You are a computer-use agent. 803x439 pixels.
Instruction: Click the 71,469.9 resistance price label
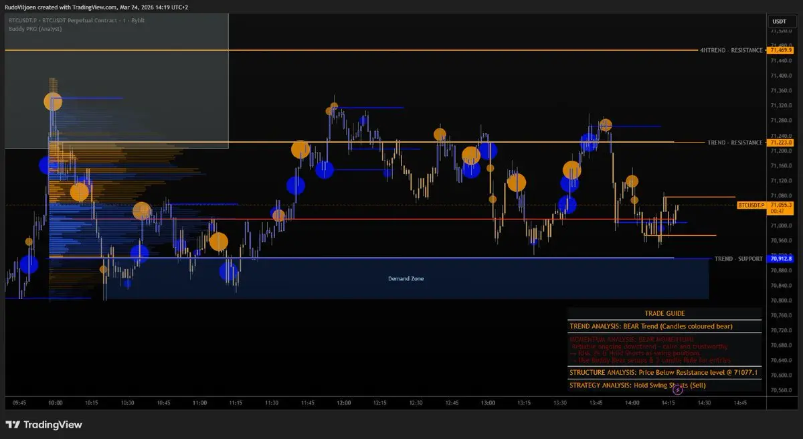pyautogui.click(x=781, y=50)
